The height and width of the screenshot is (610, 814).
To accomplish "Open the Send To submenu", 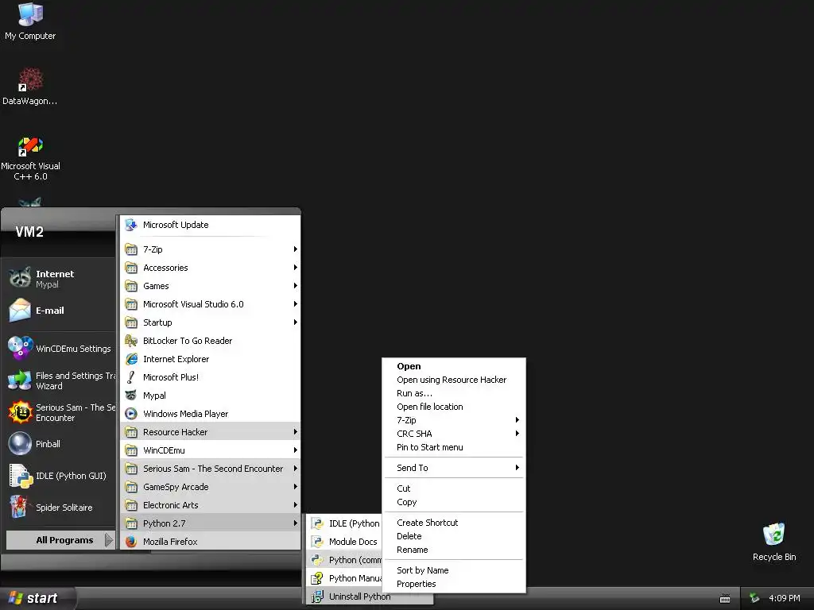I will click(x=454, y=468).
